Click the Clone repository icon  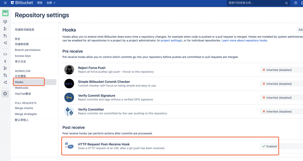point(5,22)
